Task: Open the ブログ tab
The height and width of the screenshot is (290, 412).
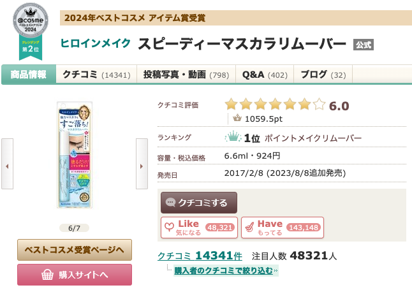Action: point(323,75)
